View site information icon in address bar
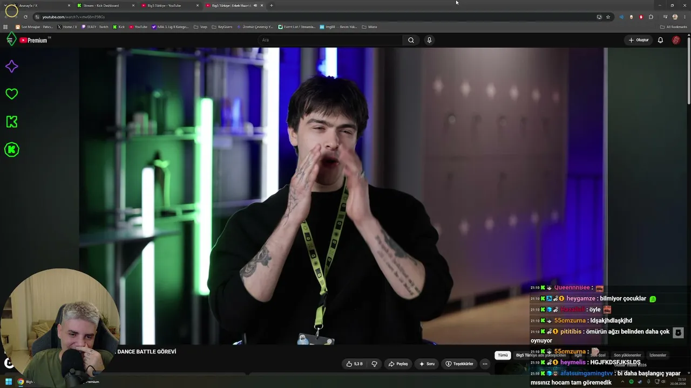 [37, 17]
